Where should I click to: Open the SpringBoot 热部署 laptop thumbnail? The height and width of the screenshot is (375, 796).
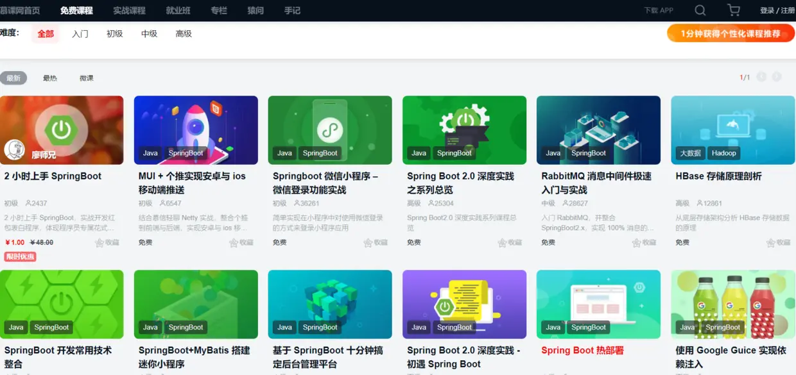coord(598,304)
